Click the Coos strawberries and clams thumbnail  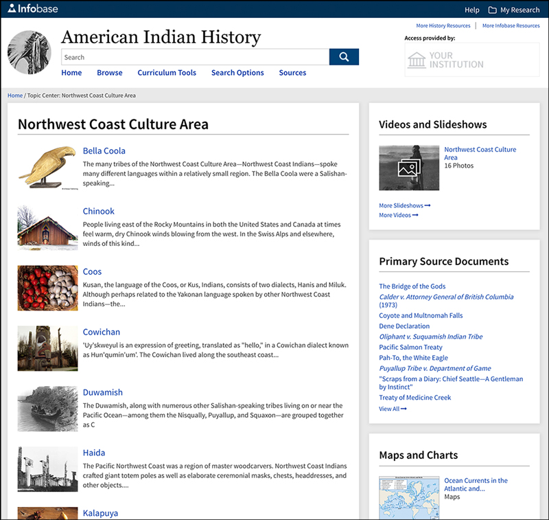(x=47, y=288)
